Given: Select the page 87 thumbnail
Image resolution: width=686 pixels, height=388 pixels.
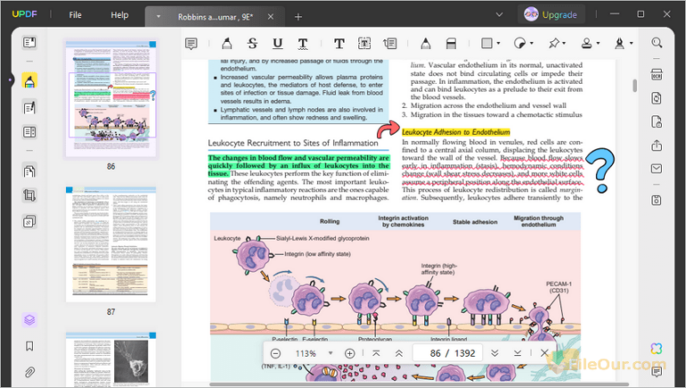Looking at the screenshot, I should click(111, 243).
